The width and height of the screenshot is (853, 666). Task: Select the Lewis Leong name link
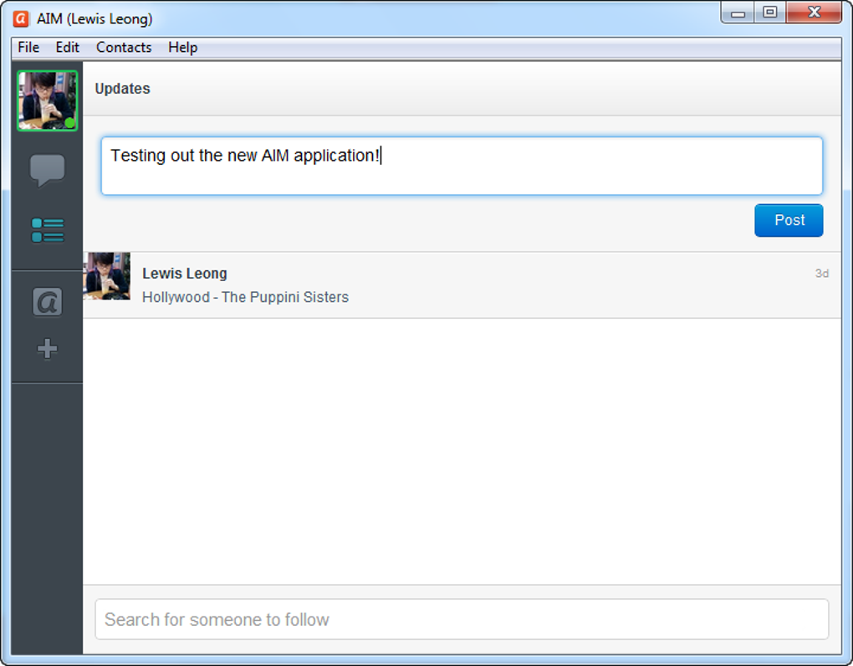point(184,273)
